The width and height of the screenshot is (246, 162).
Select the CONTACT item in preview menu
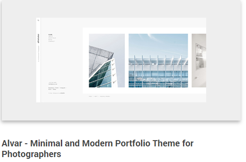(x=51, y=42)
